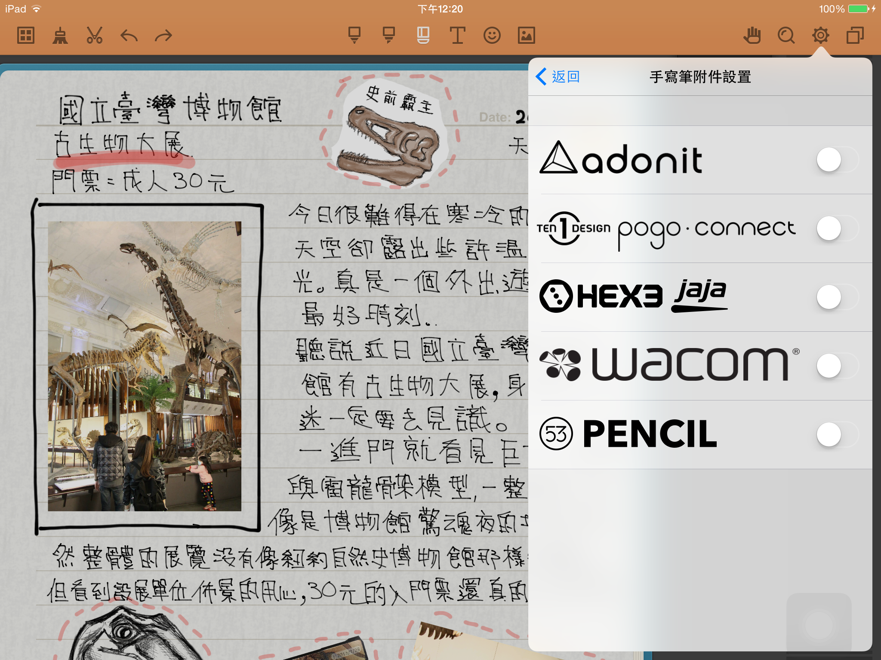Select the second pen tool

tap(389, 35)
